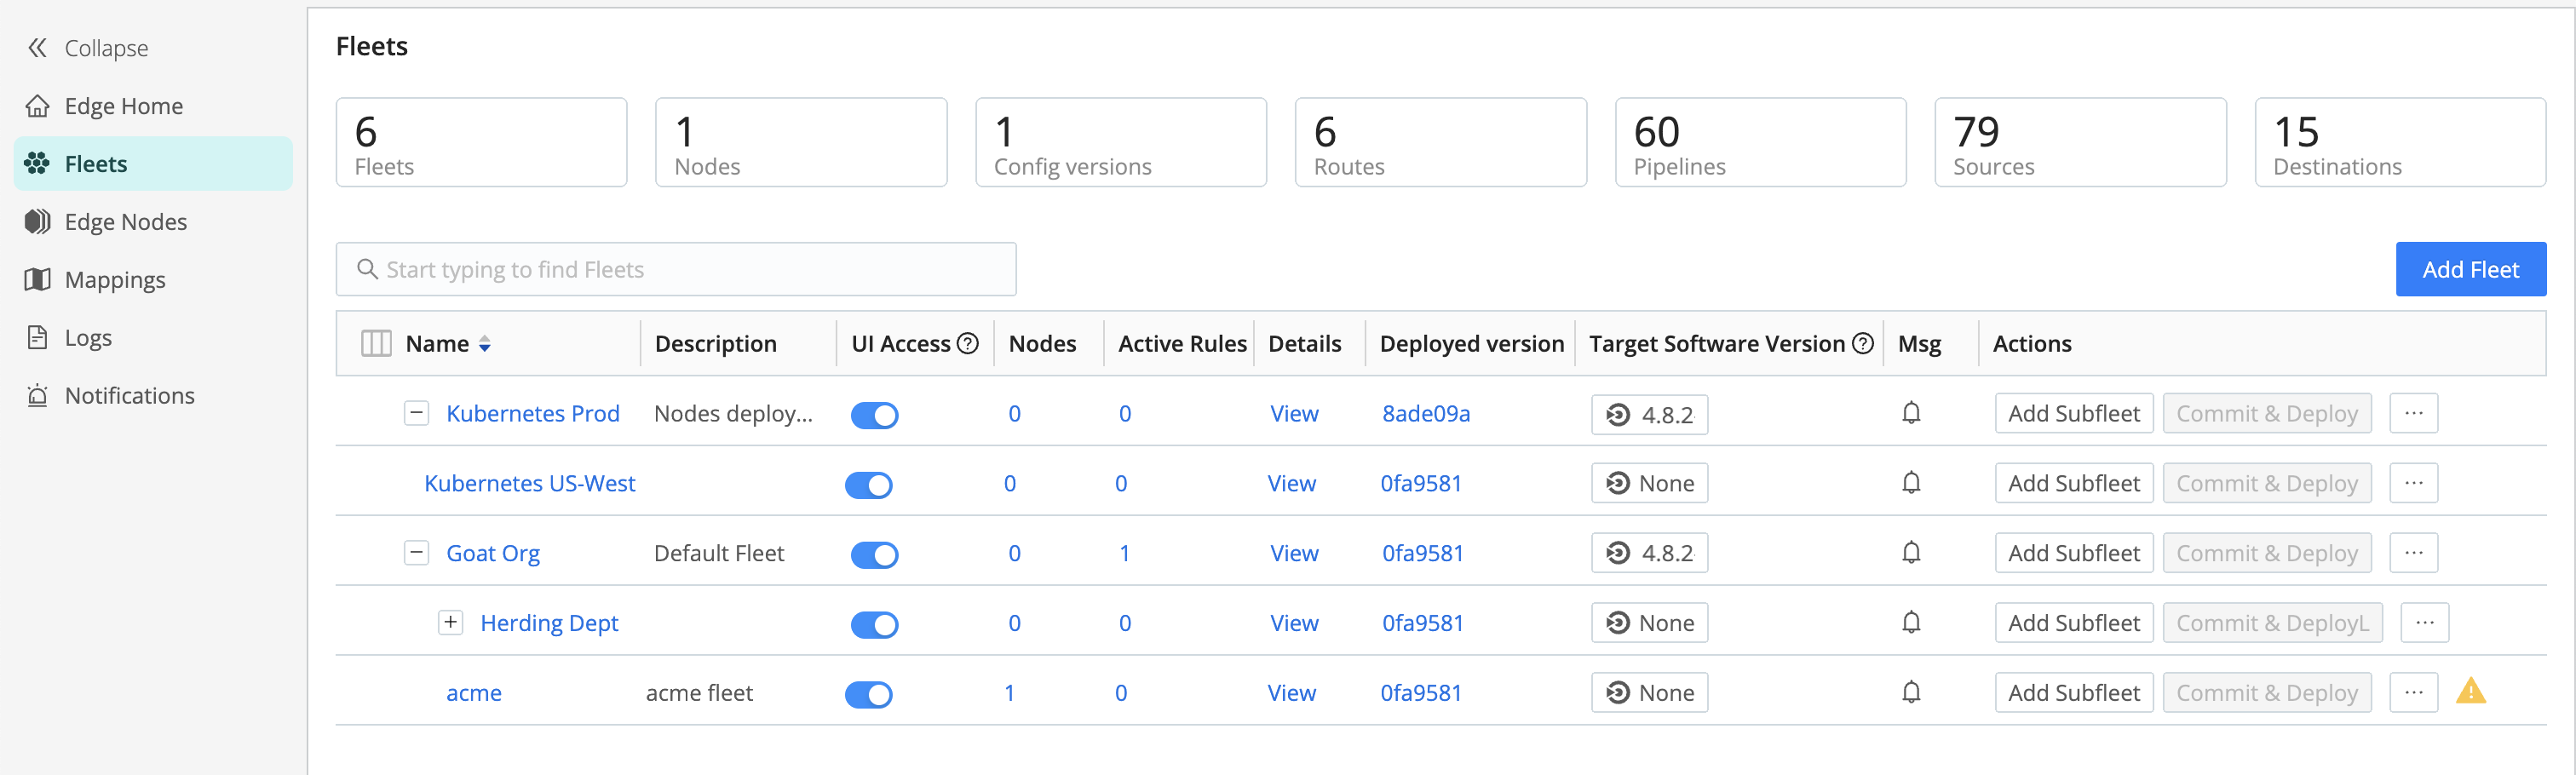
Task: Click the bell icon in acme row
Action: click(1910, 692)
